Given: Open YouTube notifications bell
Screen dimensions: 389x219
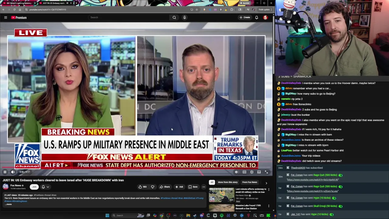Looking at the screenshot, I should [x=256, y=17].
